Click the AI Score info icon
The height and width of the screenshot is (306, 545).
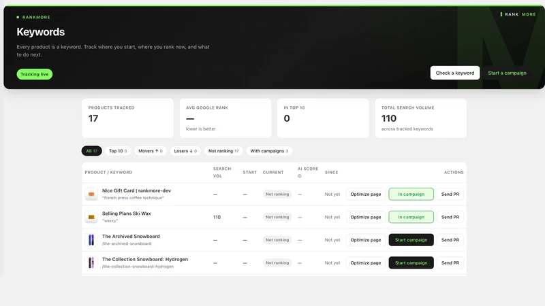click(x=300, y=176)
